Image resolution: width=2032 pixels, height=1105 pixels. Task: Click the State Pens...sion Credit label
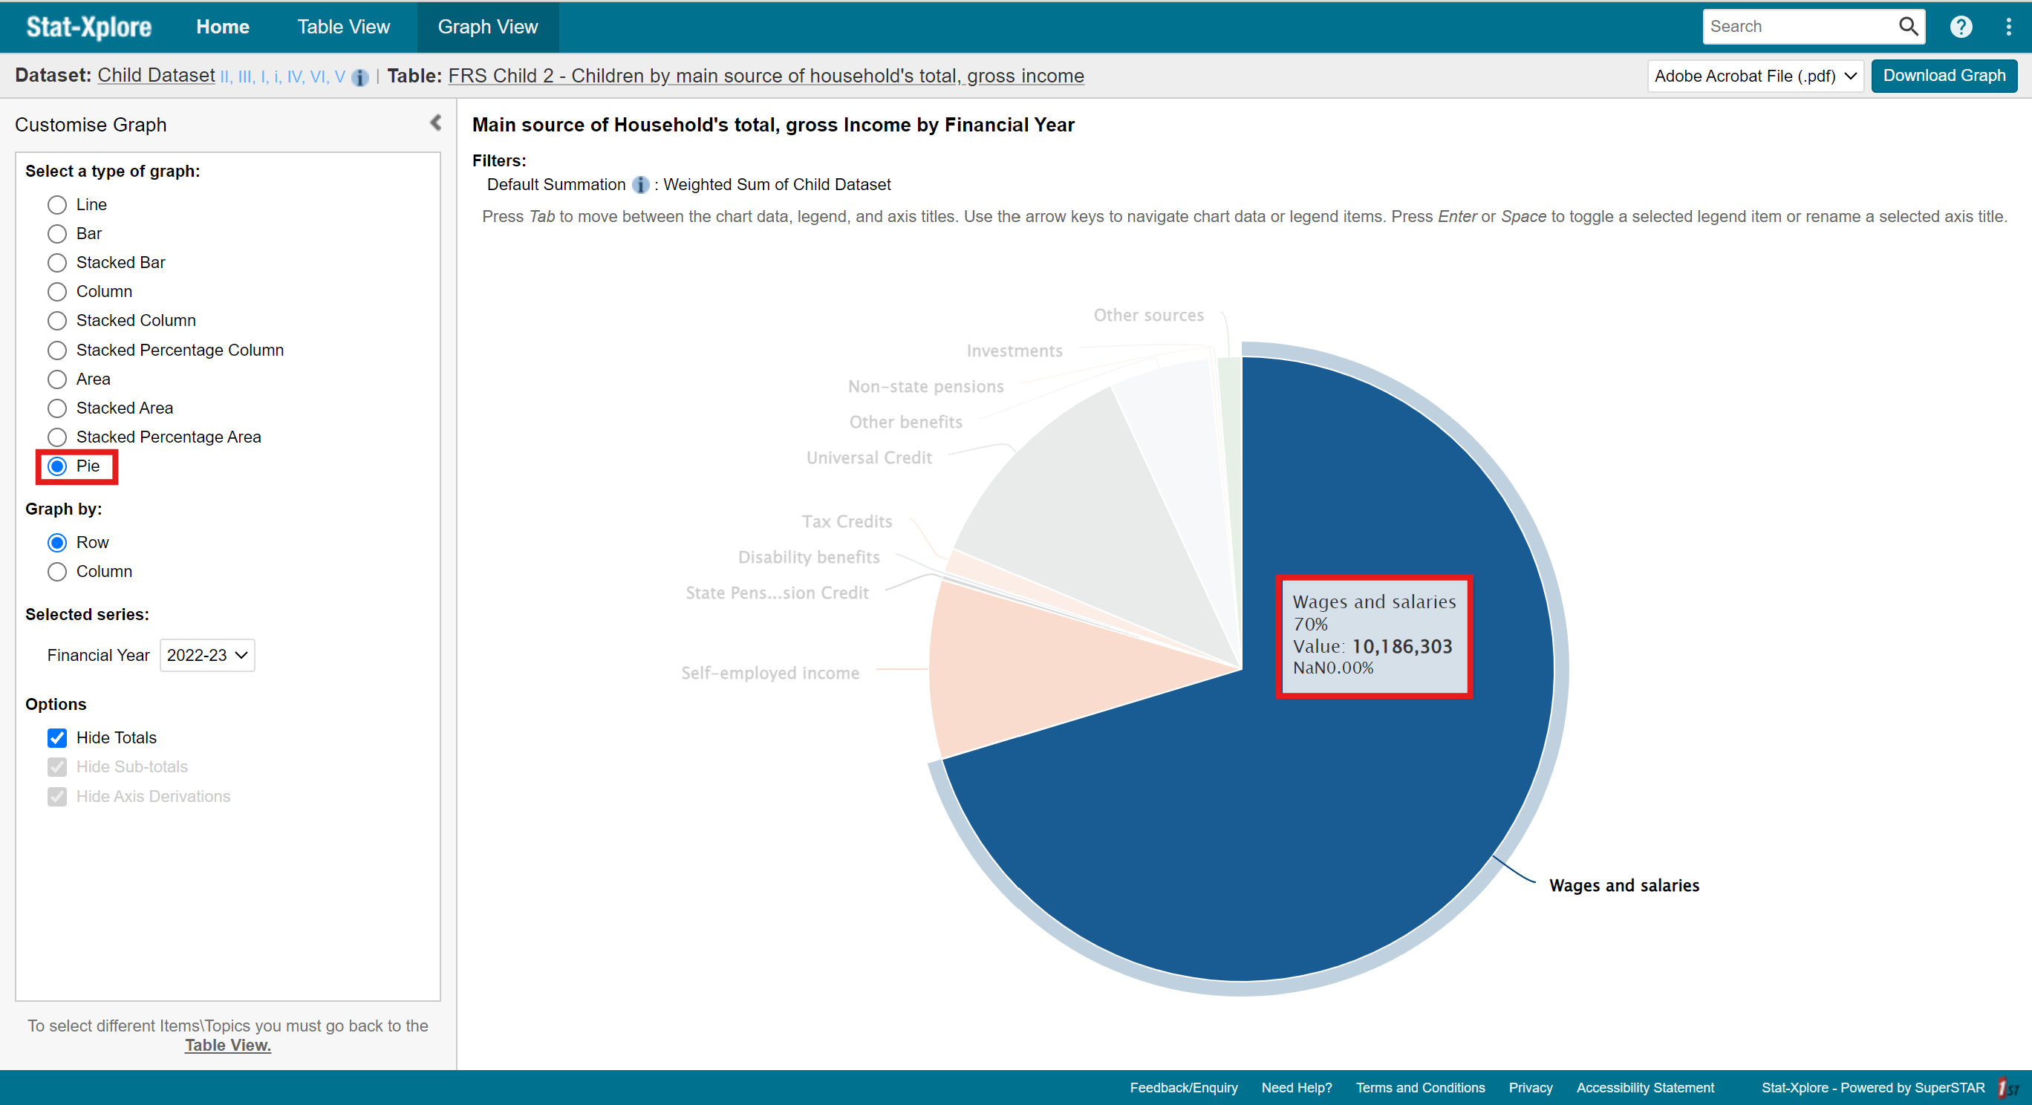pyautogui.click(x=777, y=593)
